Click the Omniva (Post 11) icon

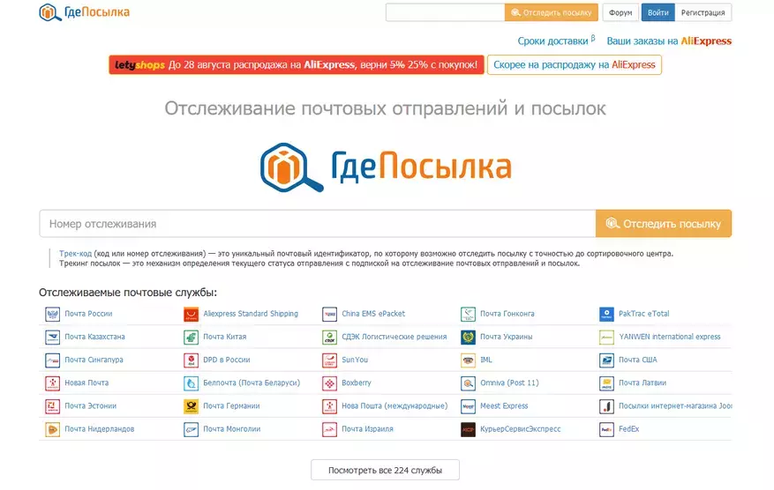tap(468, 383)
